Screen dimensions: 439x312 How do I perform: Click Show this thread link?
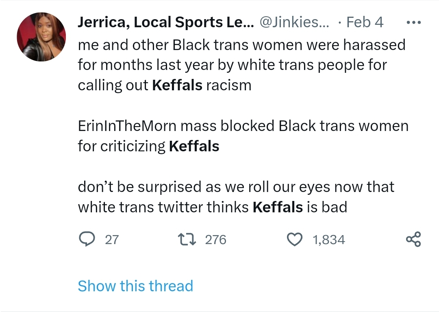pyautogui.click(x=135, y=286)
